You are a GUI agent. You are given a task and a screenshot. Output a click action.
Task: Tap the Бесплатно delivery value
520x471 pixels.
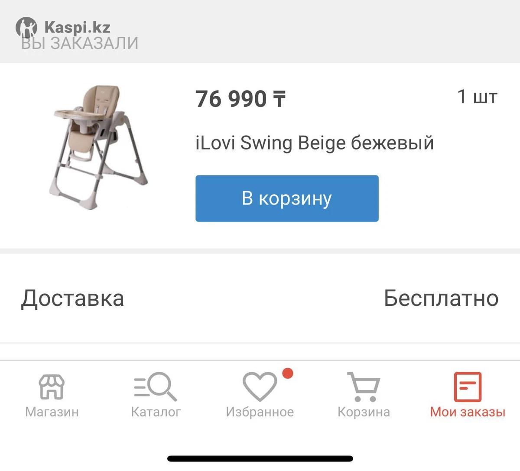(x=441, y=299)
